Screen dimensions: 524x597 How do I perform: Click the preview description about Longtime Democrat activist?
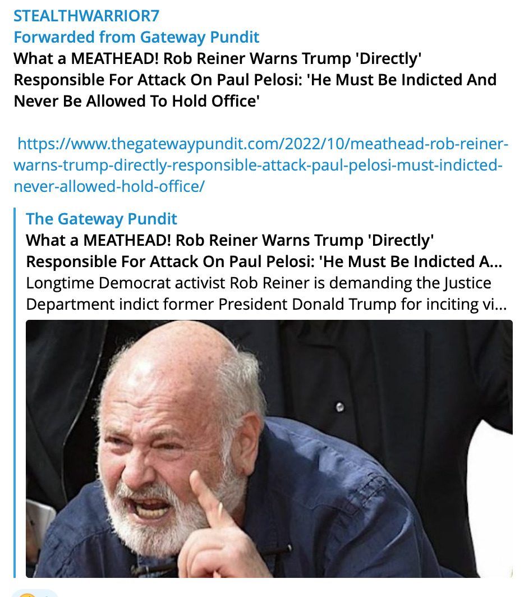(x=266, y=293)
